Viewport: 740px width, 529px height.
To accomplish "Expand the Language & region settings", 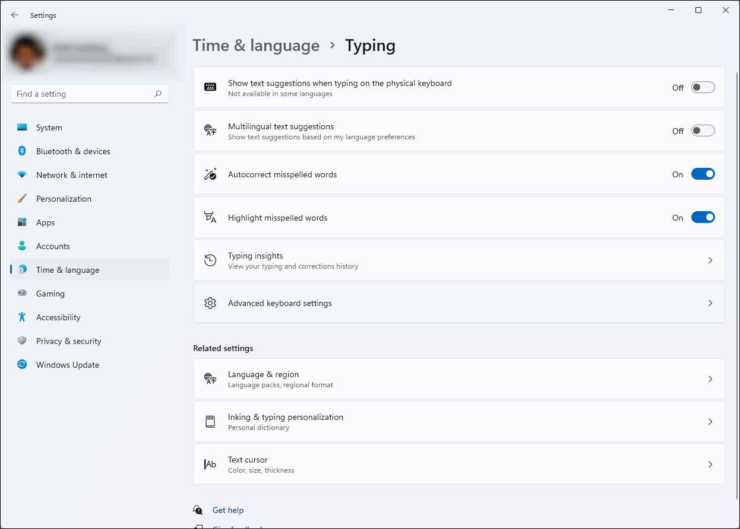I will click(x=710, y=378).
